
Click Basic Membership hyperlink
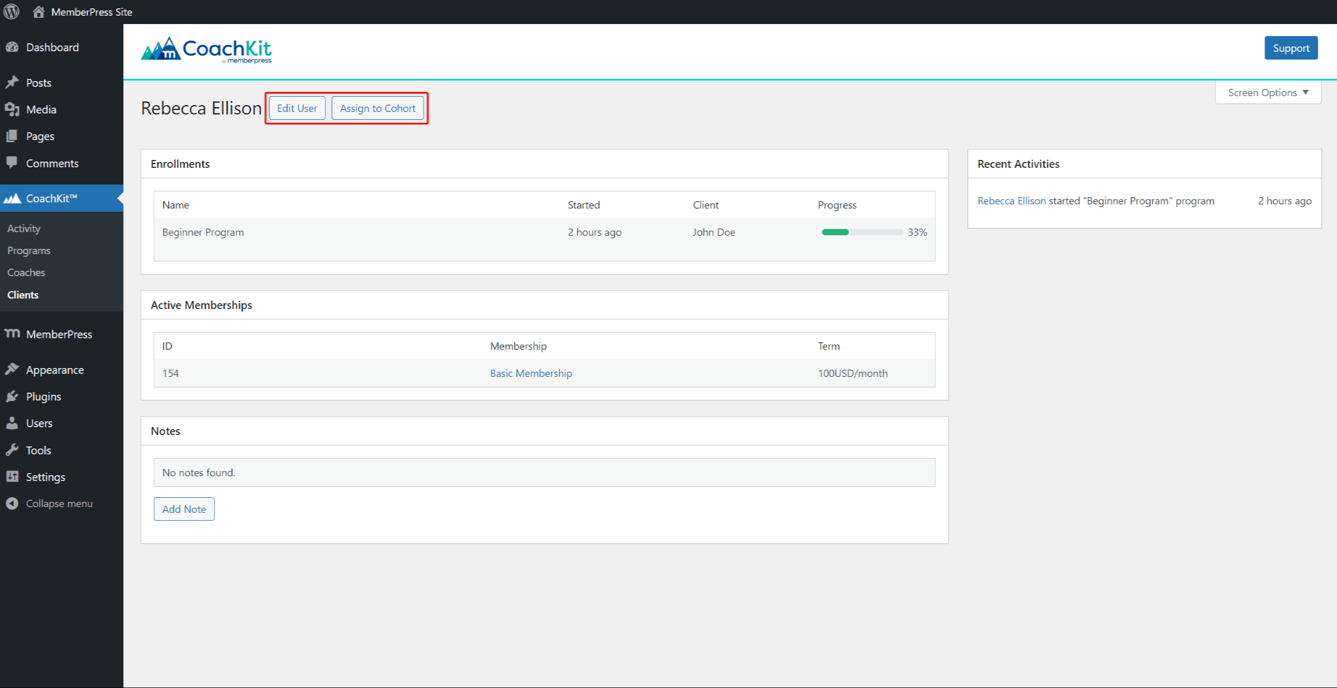pyautogui.click(x=530, y=373)
